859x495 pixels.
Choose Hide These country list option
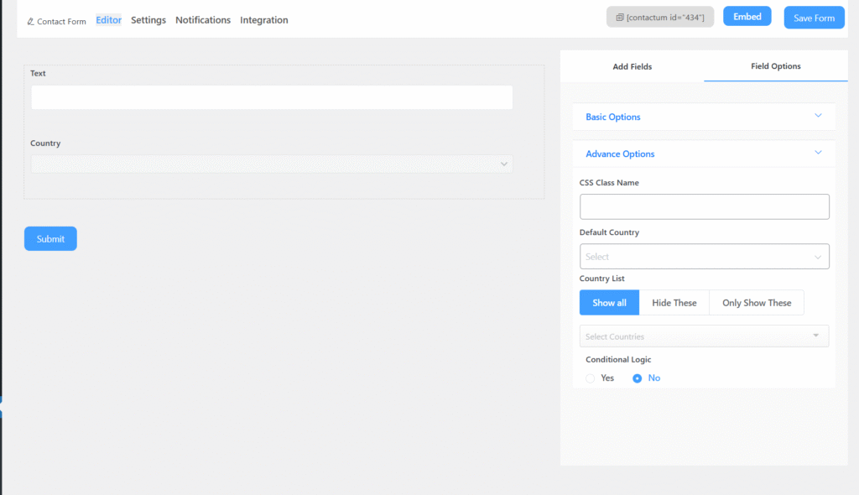[x=674, y=303]
